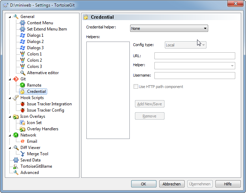Close the Settings dialog window
Image resolution: width=246 pixels, height=193 pixels.
click(235, 3)
